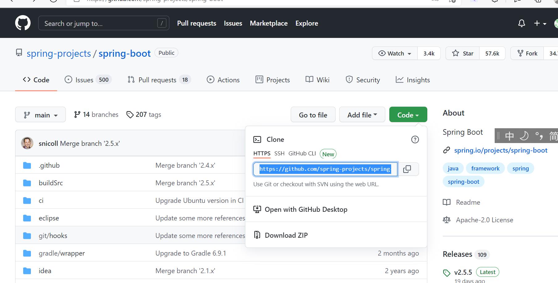Click the git/hooks folder icon
The height and width of the screenshot is (283, 558).
pyautogui.click(x=27, y=236)
